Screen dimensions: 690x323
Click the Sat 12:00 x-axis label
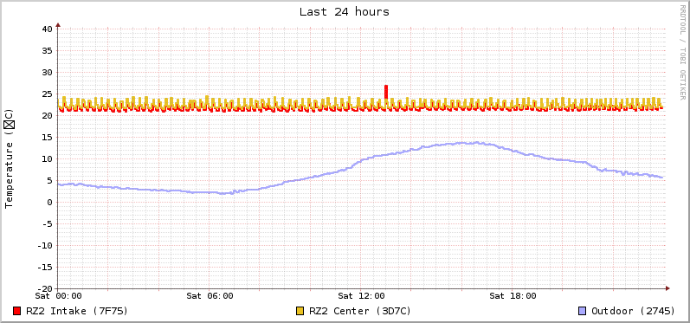pos(361,296)
